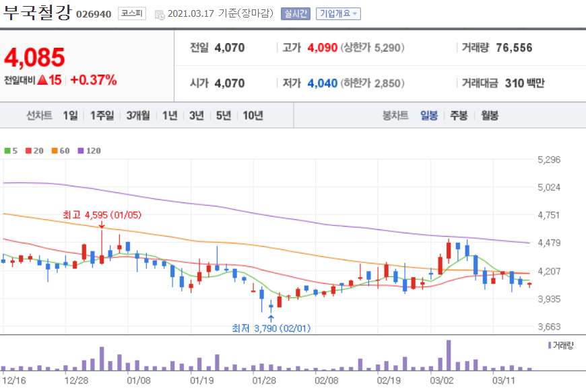Click the 01/19 date axis label

202,381
